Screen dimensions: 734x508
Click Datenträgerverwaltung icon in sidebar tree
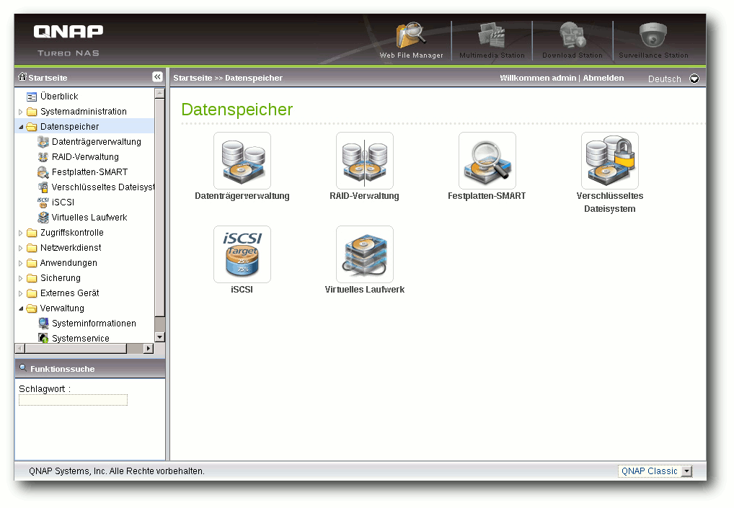click(43, 142)
